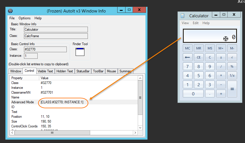Click the window Class field showing CalcFrame
The image size is (245, 143).
pyautogui.click(x=56, y=36)
